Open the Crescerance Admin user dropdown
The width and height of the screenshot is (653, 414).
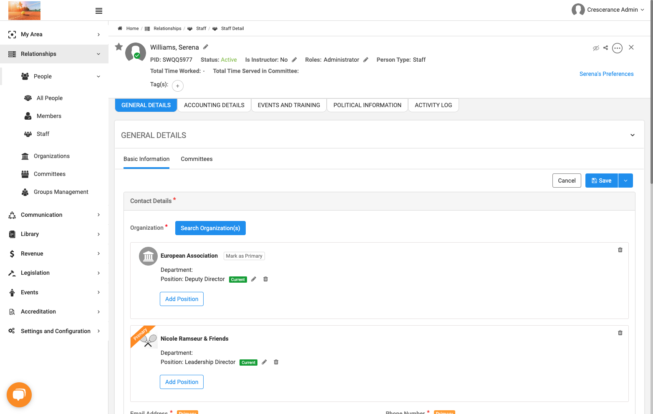[x=608, y=10]
